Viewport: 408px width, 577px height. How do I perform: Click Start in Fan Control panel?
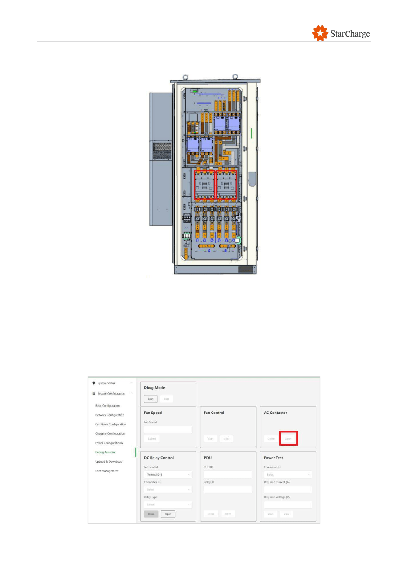pyautogui.click(x=210, y=439)
